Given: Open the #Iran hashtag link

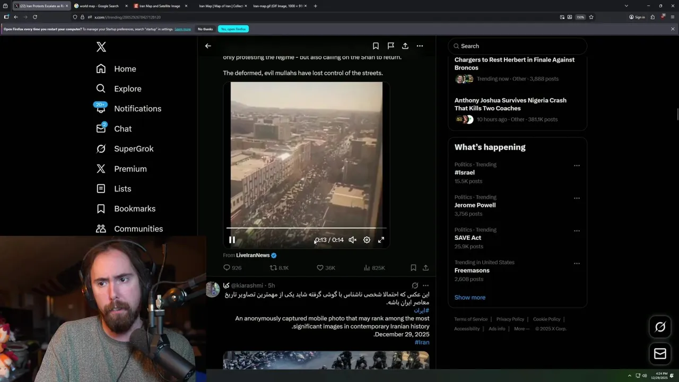Looking at the screenshot, I should pyautogui.click(x=422, y=342).
